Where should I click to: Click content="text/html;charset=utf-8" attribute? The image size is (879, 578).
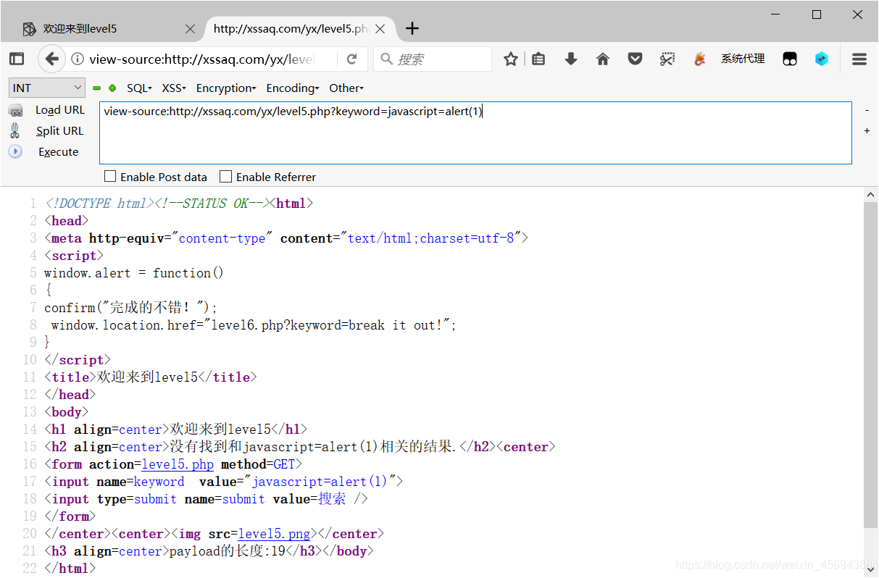coord(401,238)
